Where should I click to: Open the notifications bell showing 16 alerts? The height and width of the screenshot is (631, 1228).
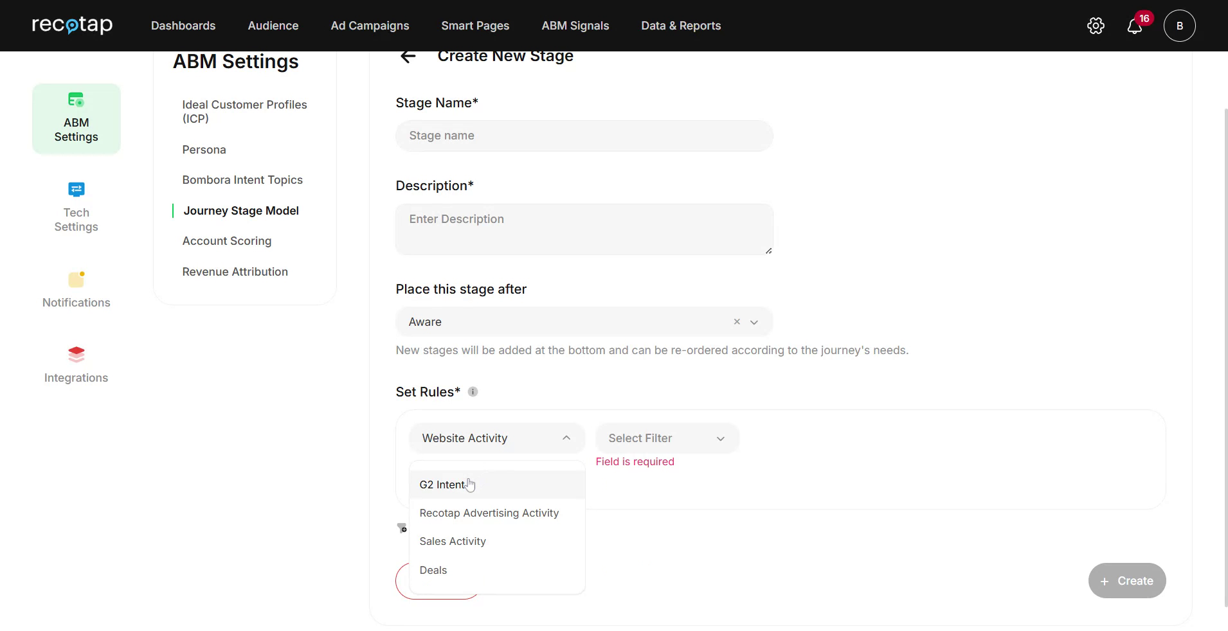click(1135, 27)
